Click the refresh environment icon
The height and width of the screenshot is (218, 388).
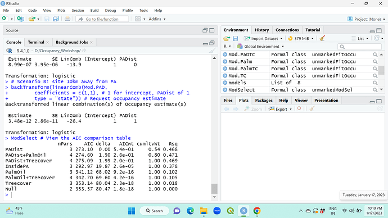(x=377, y=38)
